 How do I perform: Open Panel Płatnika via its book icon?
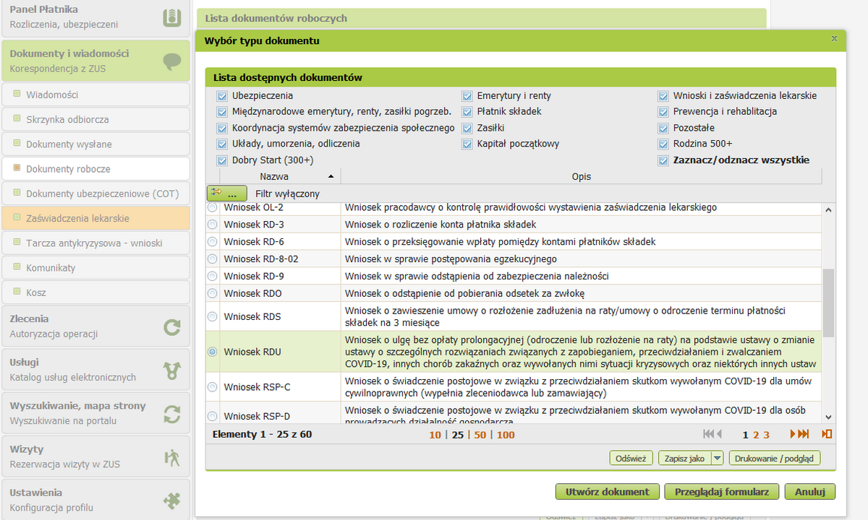click(171, 17)
